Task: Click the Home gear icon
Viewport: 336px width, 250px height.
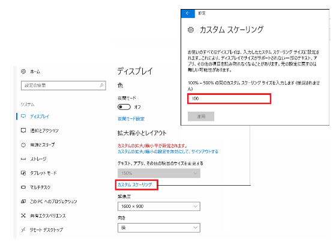Action: 23,72
